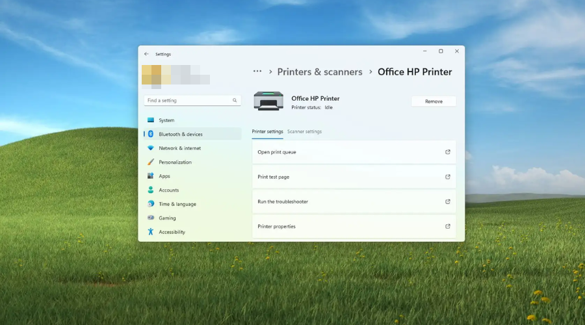Viewport: 585px width, 325px height.
Task: Expand the breadcrumb ellipsis menu
Action: coord(257,71)
